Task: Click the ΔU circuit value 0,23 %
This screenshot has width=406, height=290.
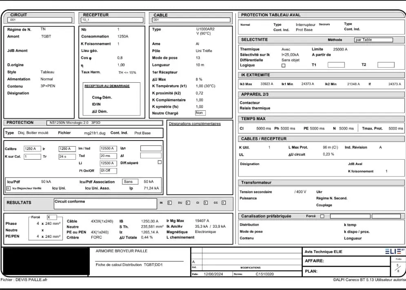Action: [x=328, y=154]
